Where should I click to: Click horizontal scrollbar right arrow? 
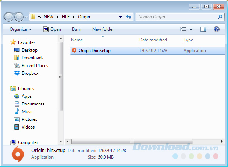222,141
